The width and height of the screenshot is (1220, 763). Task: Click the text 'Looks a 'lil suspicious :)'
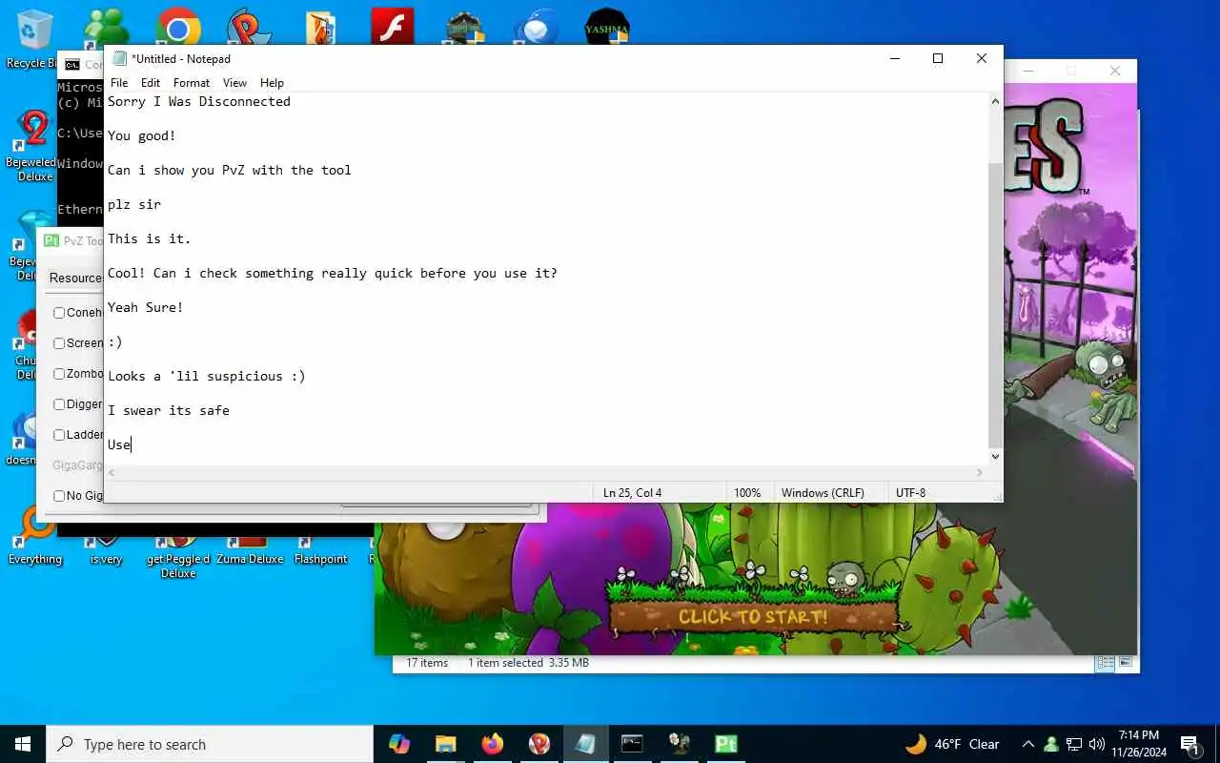tap(207, 376)
